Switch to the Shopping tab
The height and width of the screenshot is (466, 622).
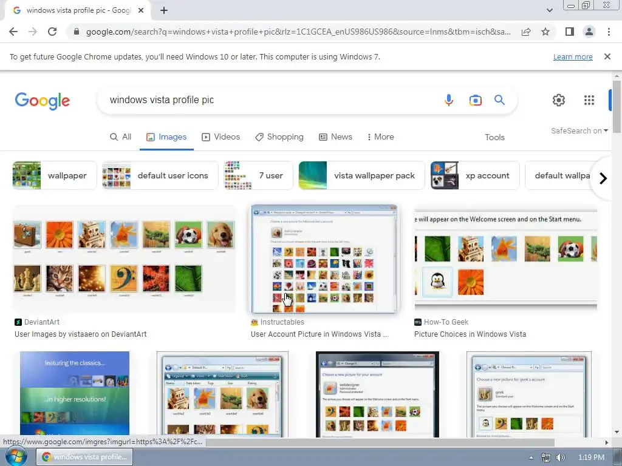pos(279,137)
